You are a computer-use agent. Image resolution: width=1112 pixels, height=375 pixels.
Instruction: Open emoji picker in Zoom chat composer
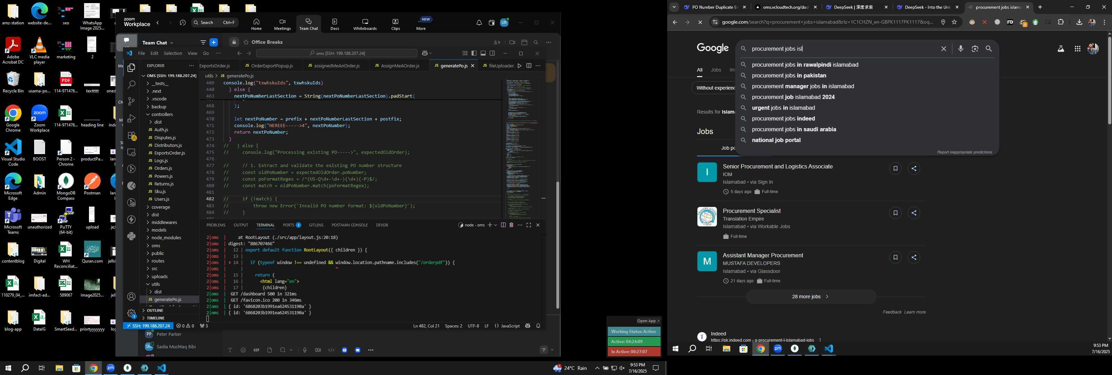point(244,350)
